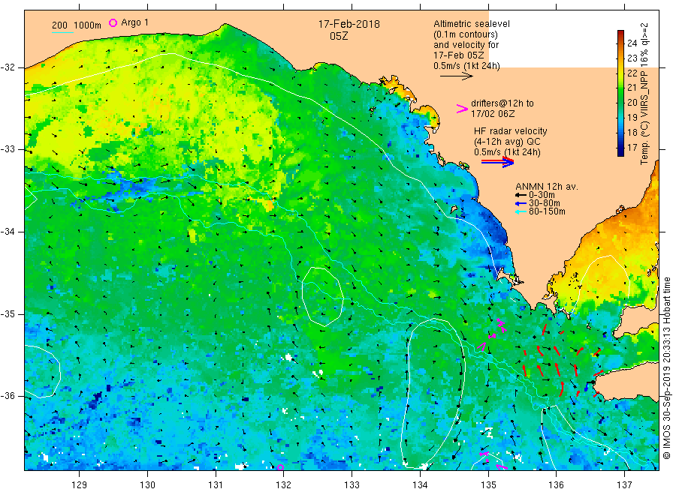The width and height of the screenshot is (676, 495).
Task: Click the '17-Feb 05Z' line in the altimetry legend
Action: click(x=459, y=55)
